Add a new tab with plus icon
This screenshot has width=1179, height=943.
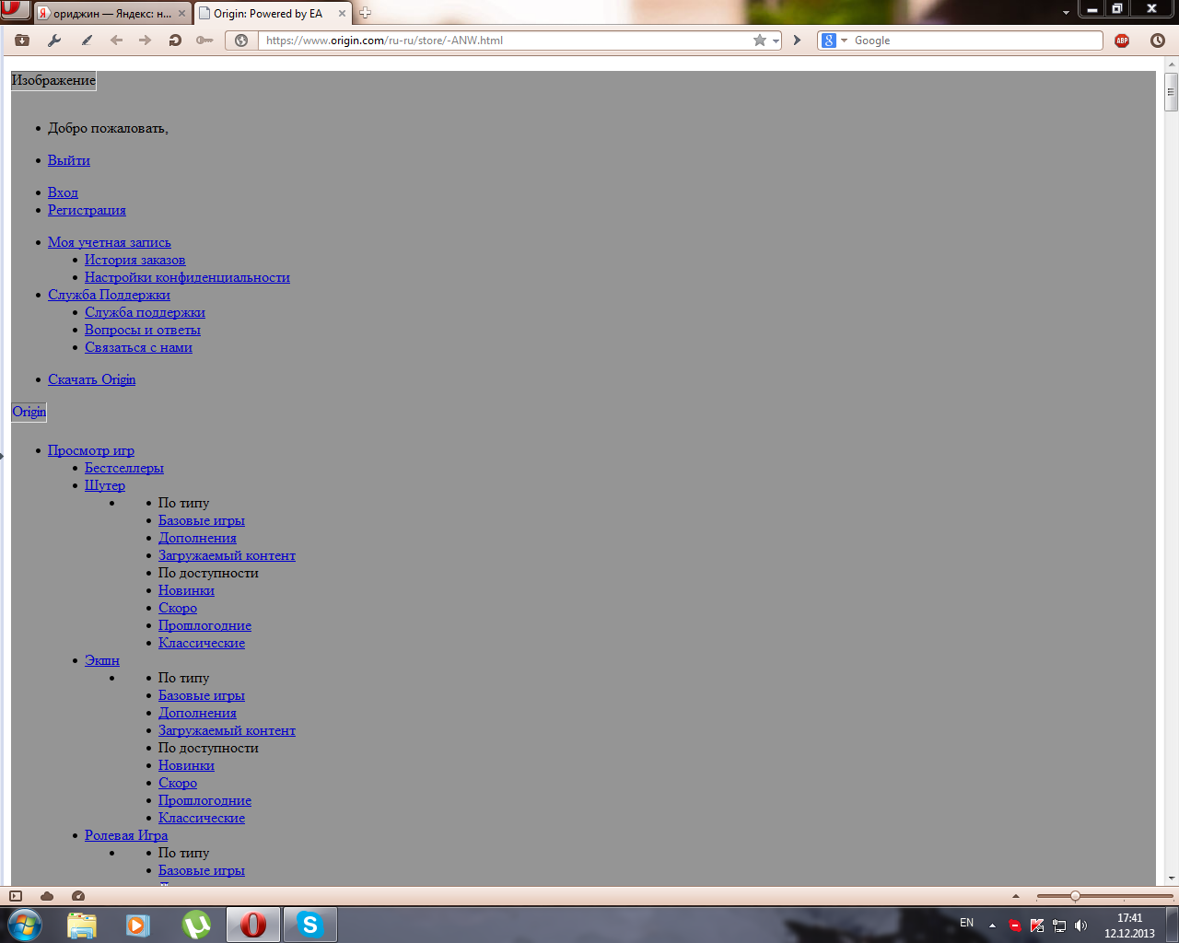(x=365, y=13)
